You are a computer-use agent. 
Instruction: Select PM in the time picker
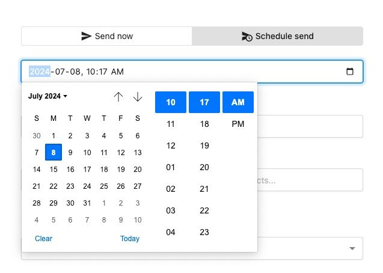(x=238, y=124)
